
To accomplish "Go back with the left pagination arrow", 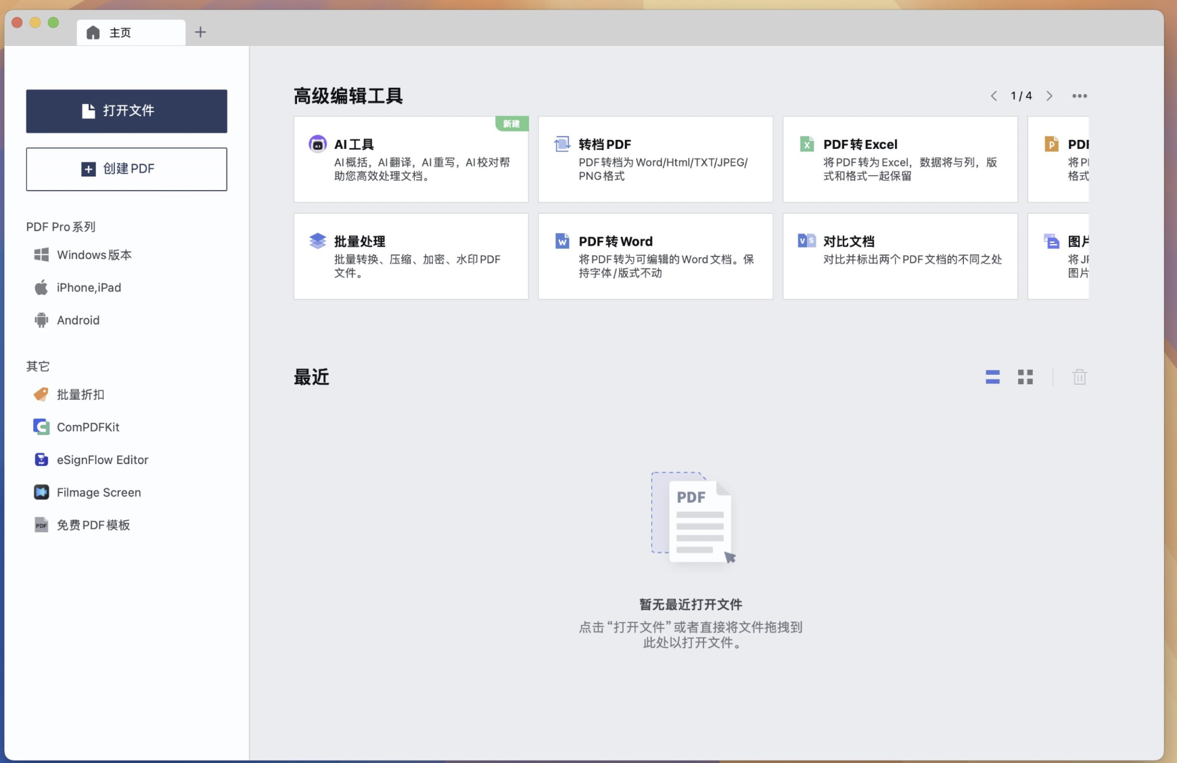I will [994, 95].
